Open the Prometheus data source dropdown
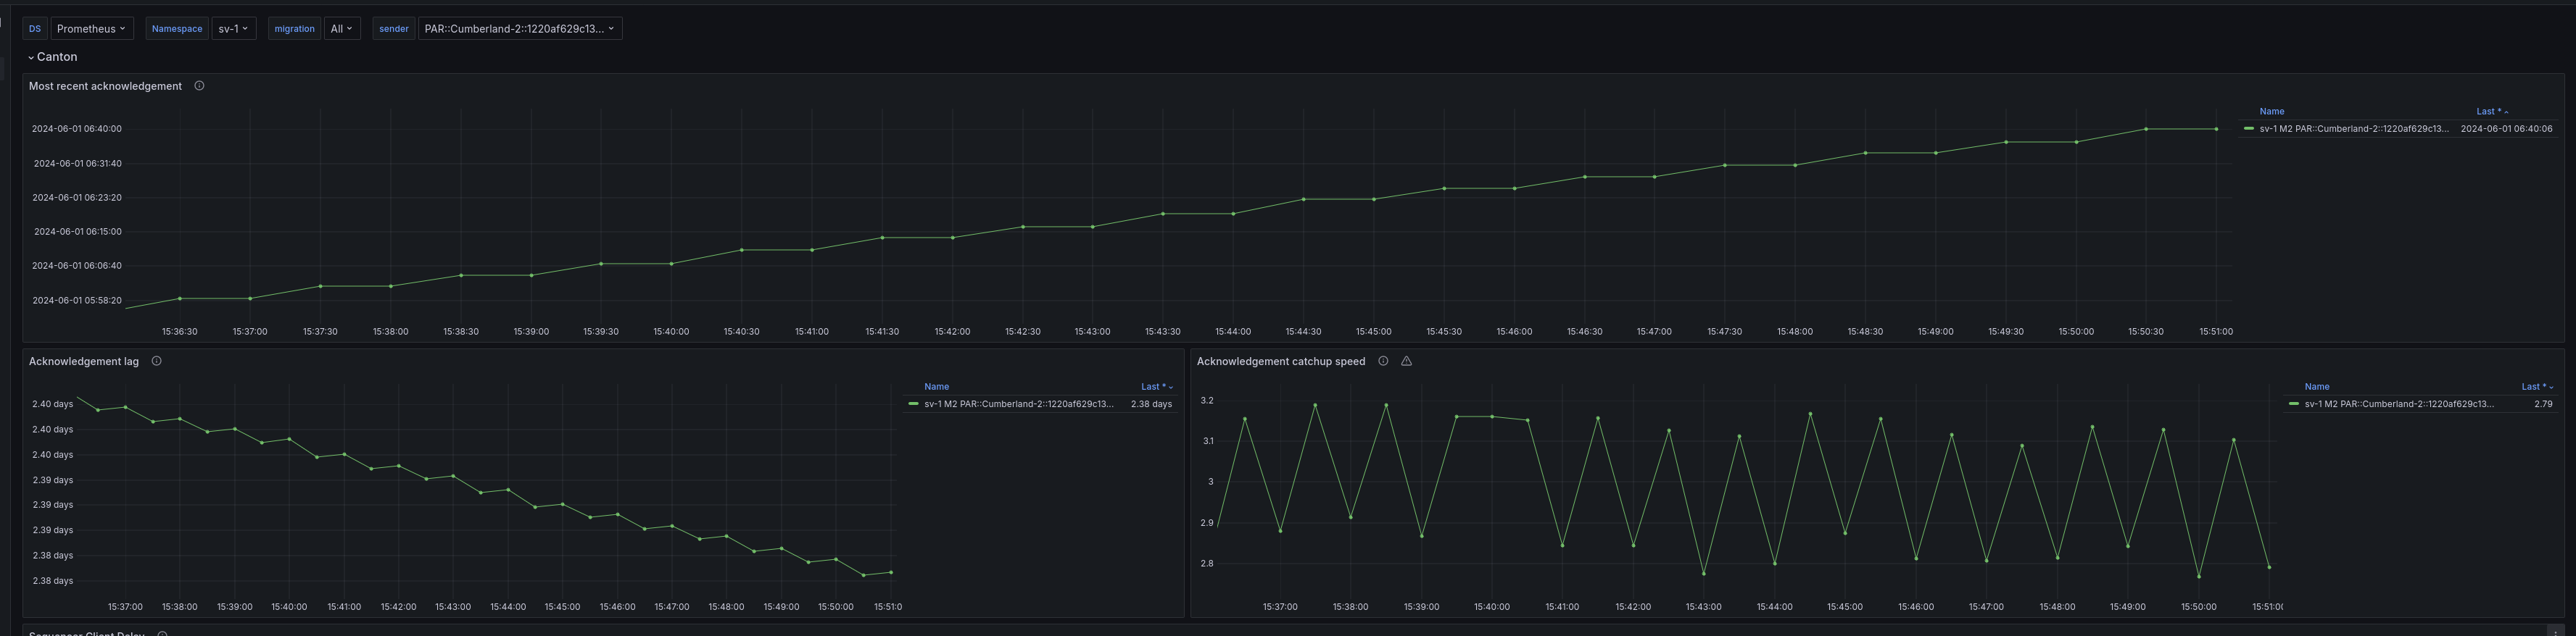This screenshot has width=2576, height=636. click(x=91, y=29)
